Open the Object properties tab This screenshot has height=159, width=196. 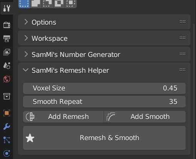tap(7, 113)
